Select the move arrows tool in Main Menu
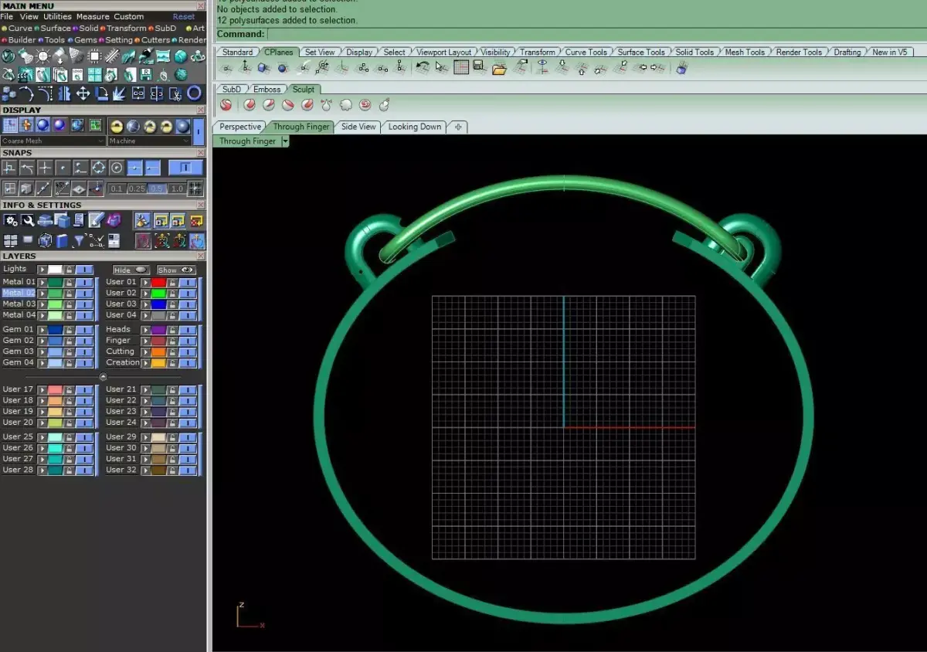The height and width of the screenshot is (652, 927). pyautogui.click(x=83, y=93)
